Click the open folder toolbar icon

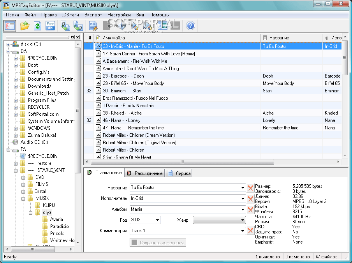click(x=25, y=26)
